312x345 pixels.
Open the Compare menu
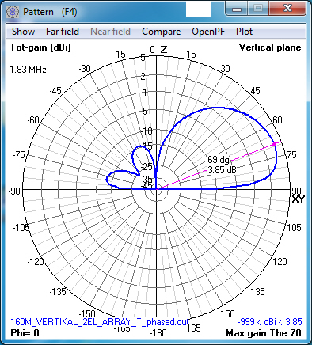tap(161, 32)
